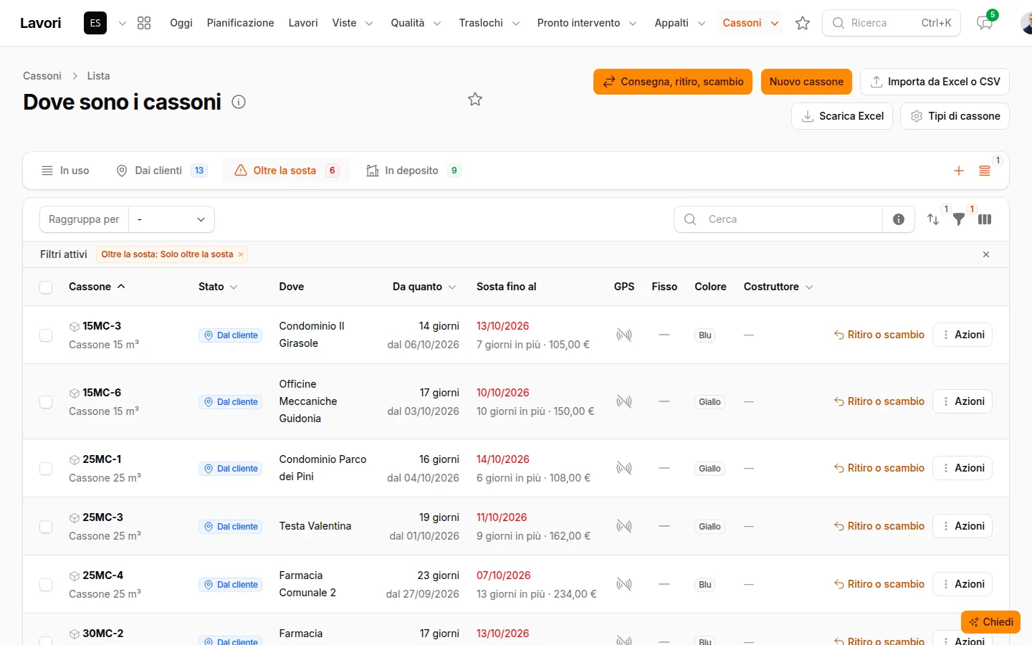The width and height of the screenshot is (1032, 645).
Task: Remove the Oltre la sosta filter chip
Action: tap(241, 254)
